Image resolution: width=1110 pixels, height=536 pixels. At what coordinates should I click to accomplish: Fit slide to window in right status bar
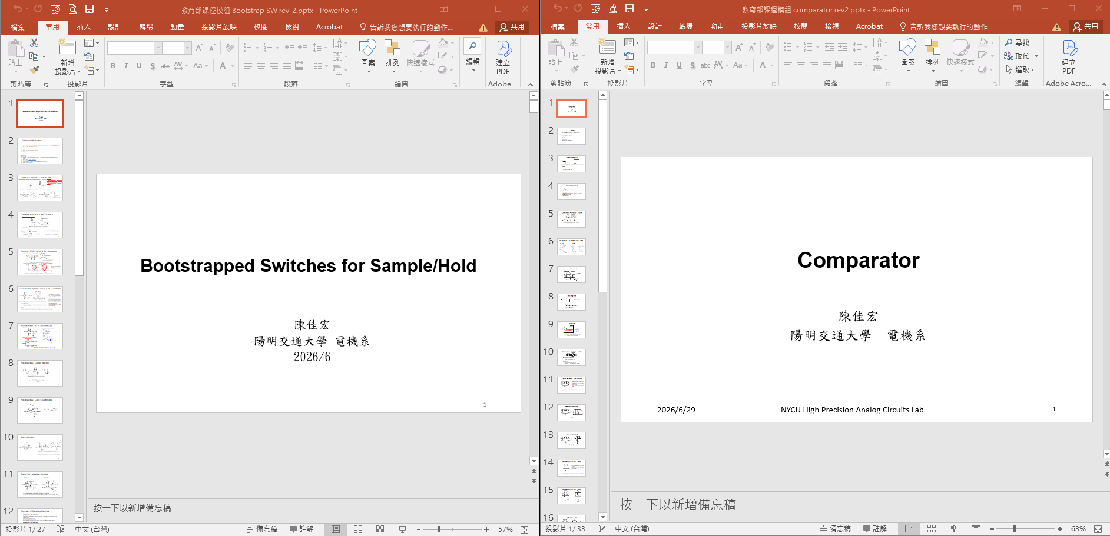coord(1098,529)
